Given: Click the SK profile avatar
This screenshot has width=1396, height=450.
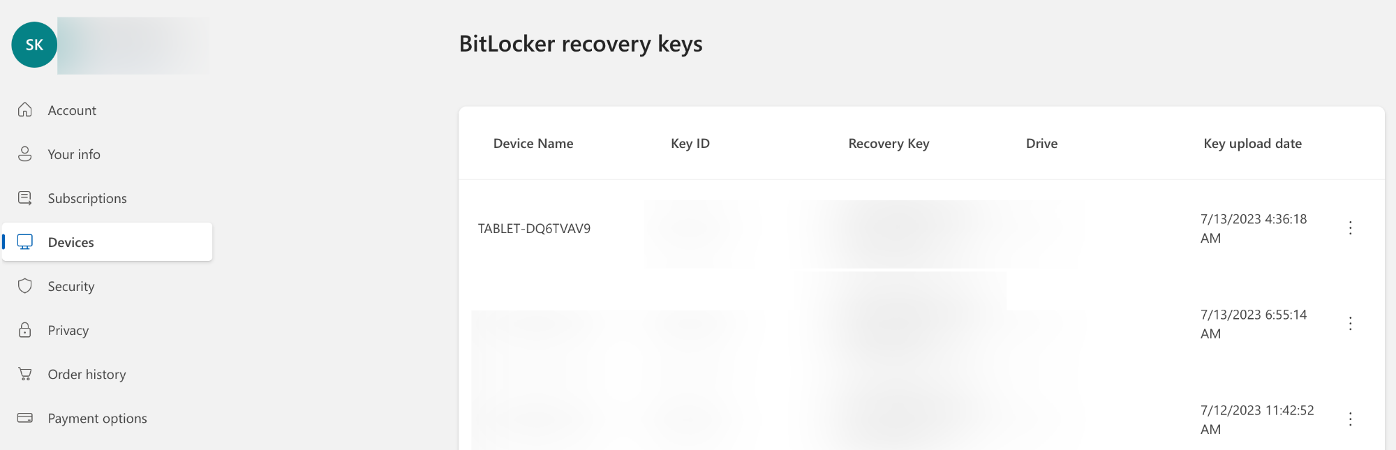Looking at the screenshot, I should click(34, 45).
